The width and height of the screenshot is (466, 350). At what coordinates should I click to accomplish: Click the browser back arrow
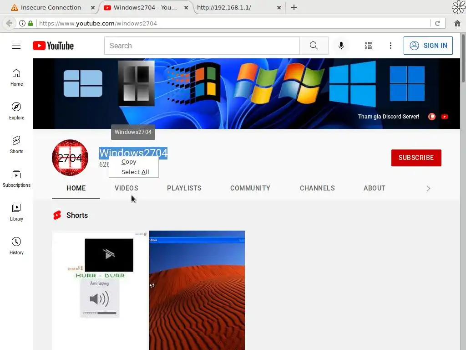click(9, 23)
